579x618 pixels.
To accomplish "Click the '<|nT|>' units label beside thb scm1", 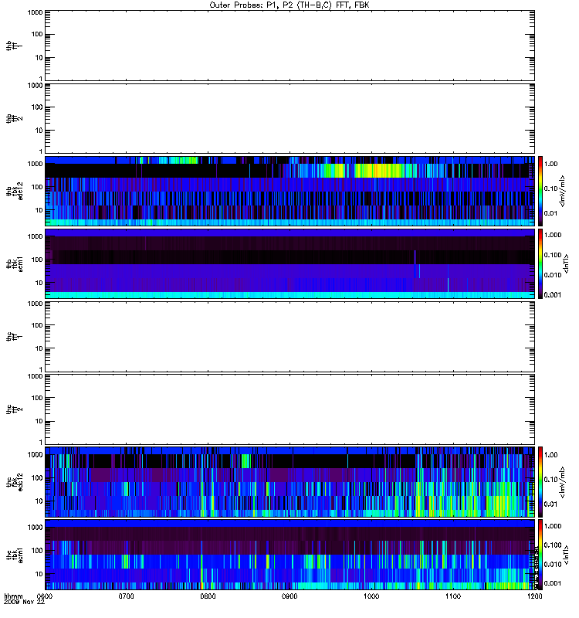I will pos(566,263).
